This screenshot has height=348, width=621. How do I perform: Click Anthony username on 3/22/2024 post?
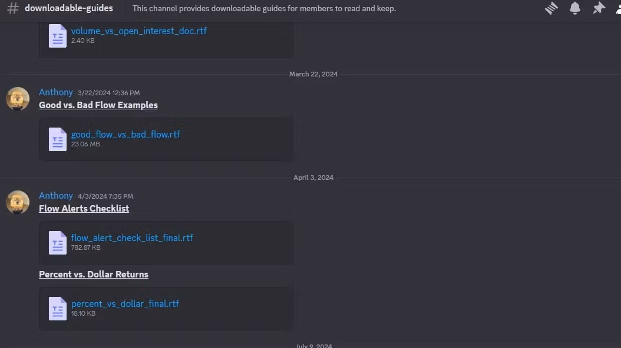(x=56, y=92)
